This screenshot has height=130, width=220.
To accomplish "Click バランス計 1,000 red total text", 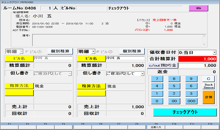I will click(x=168, y=30).
